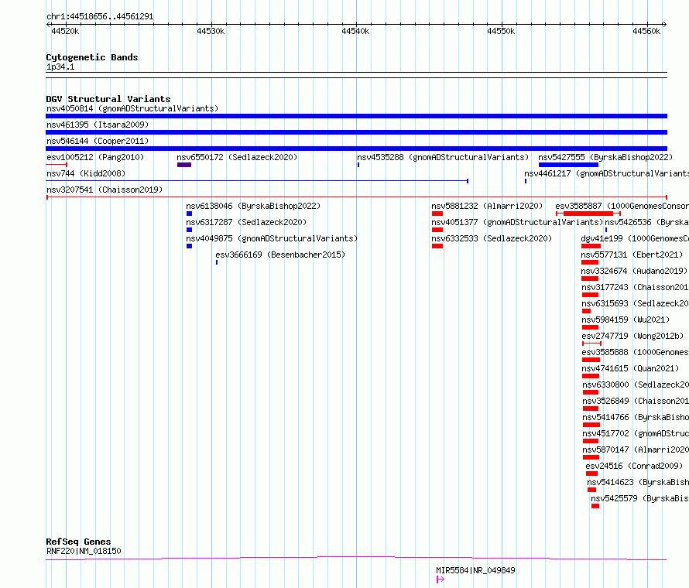Click the nsv4461217 gnomAD variant label

pos(606,173)
